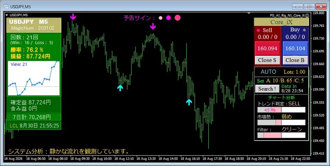330x166 pixels.
Task: Click the blue 160.104 buy price button
Action: pyautogui.click(x=295, y=48)
